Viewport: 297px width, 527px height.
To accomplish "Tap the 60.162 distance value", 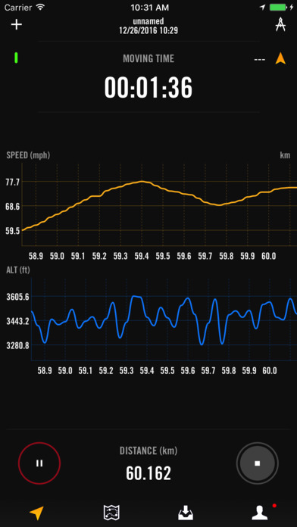I will coord(148,473).
